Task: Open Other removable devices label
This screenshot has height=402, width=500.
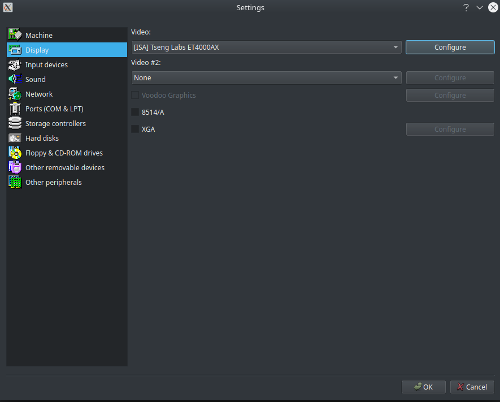Action: tap(65, 167)
